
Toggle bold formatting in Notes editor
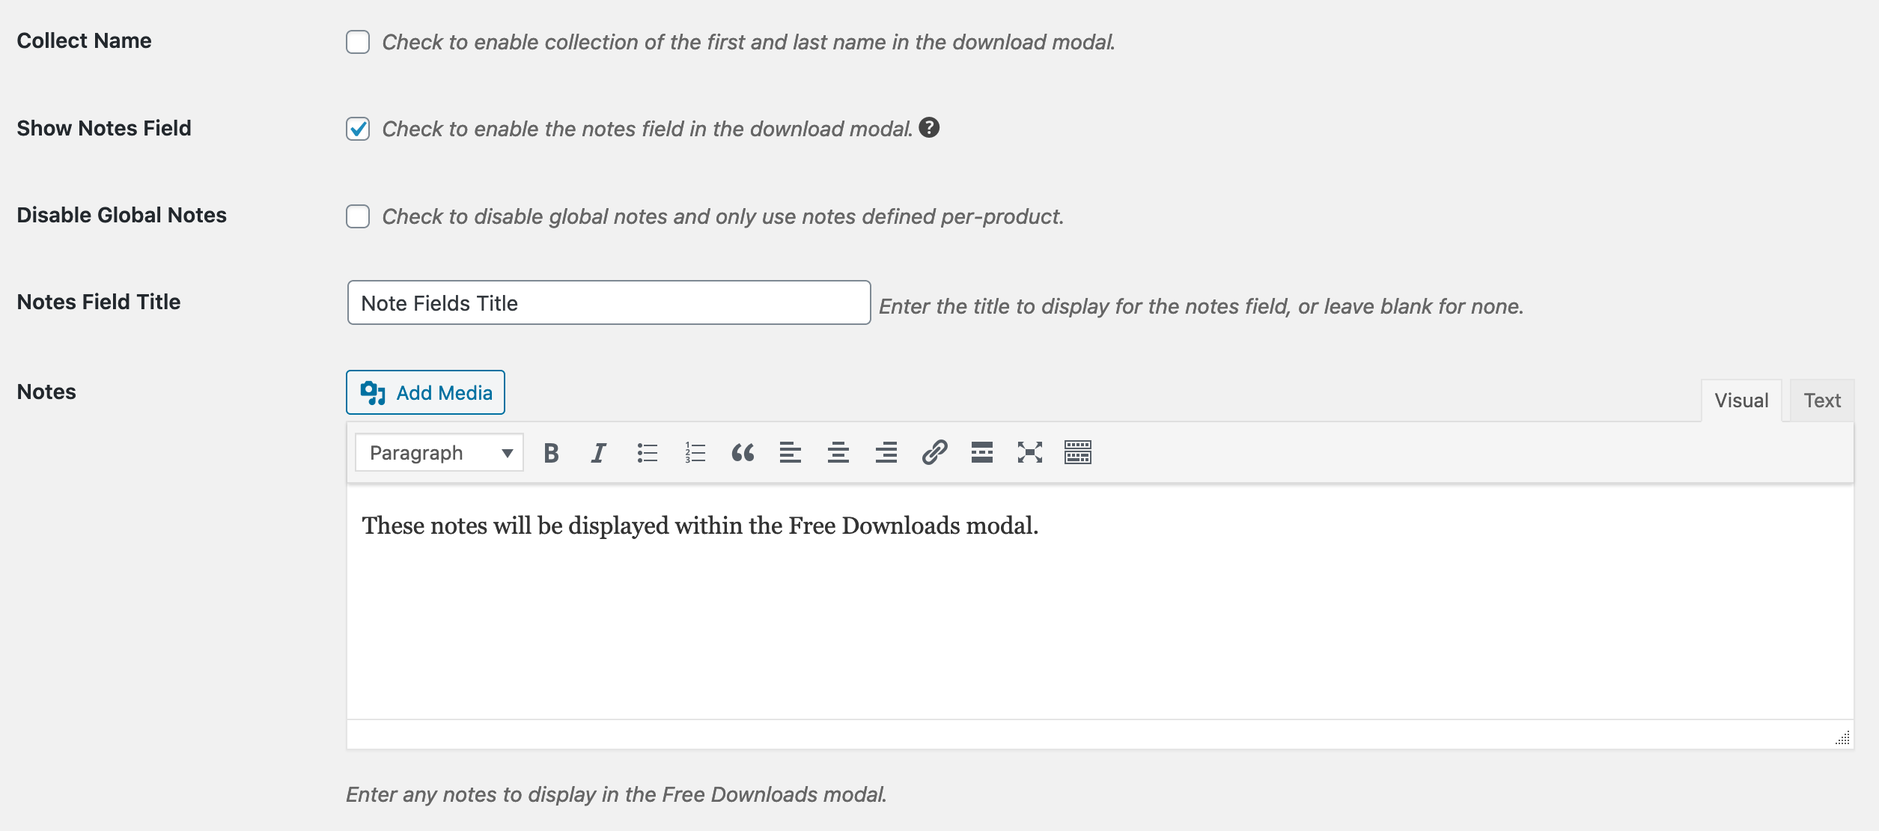click(x=551, y=453)
